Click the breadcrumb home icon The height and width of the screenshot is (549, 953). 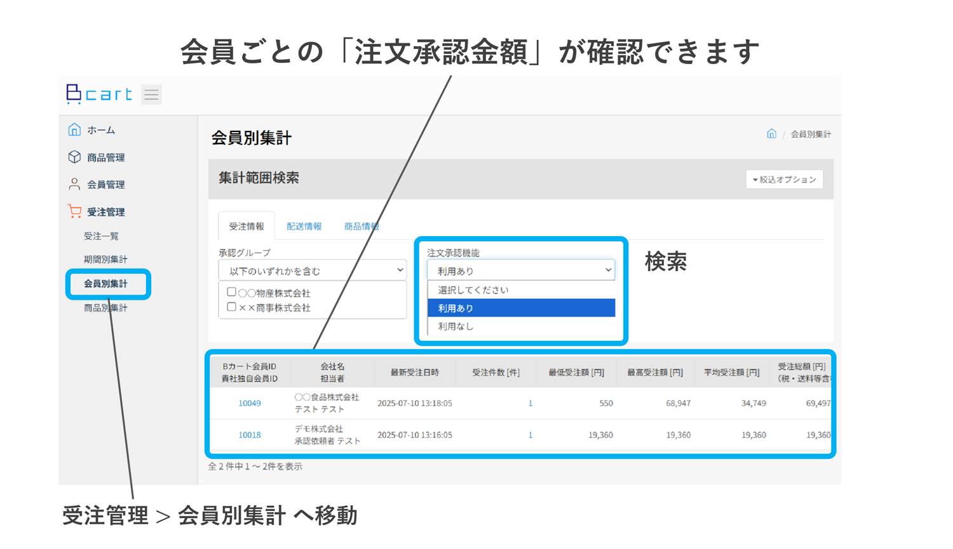(x=771, y=134)
